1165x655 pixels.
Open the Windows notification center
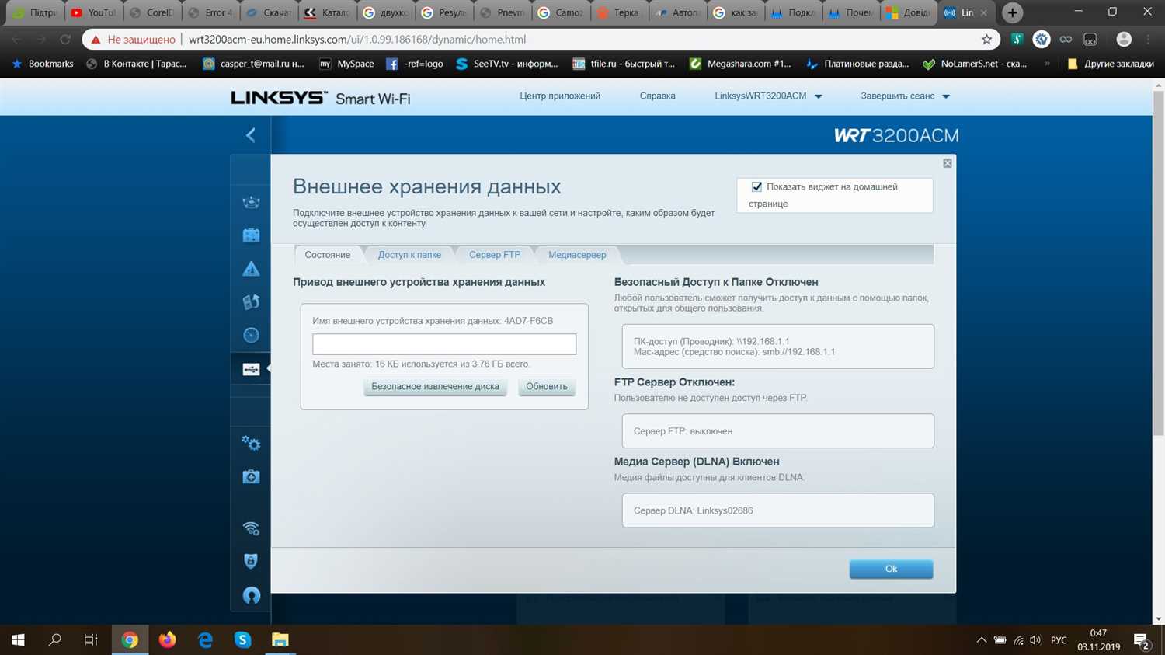1142,641
